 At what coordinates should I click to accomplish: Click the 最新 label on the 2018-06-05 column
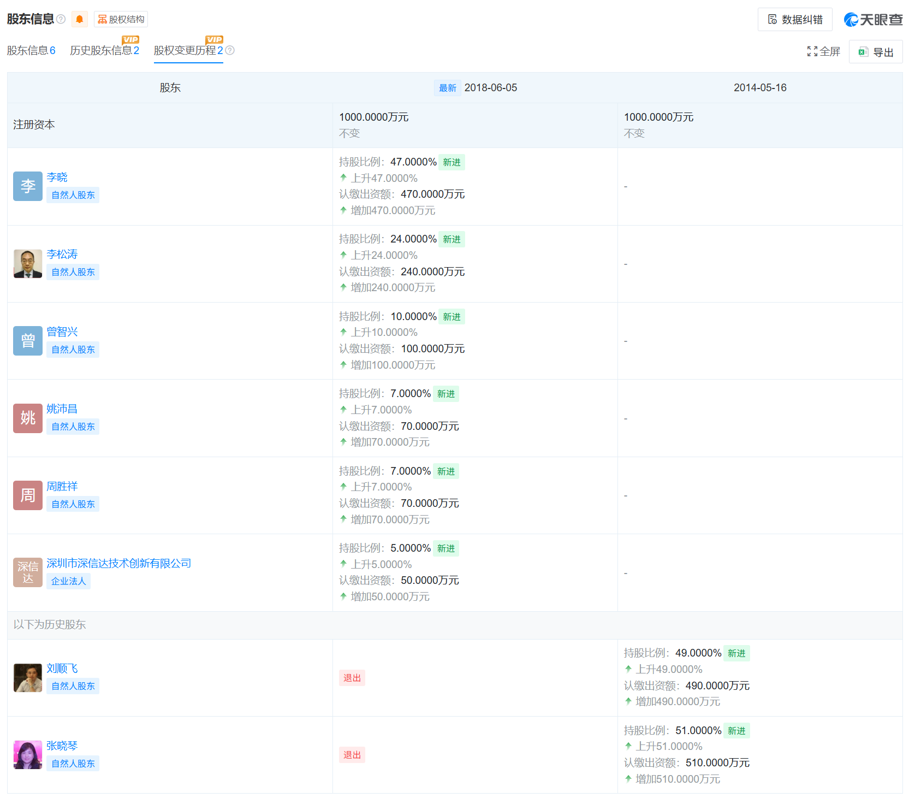click(447, 87)
